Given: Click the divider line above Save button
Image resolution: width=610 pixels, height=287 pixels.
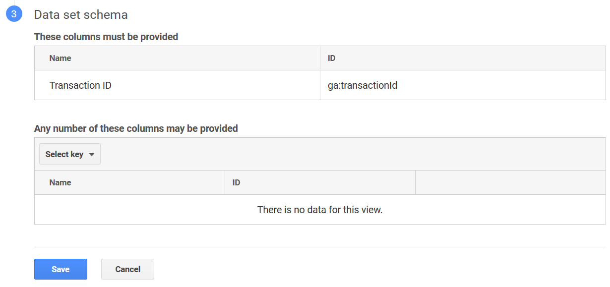Looking at the screenshot, I should point(320,247).
